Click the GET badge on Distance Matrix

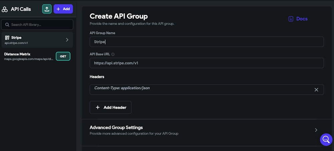tap(63, 56)
